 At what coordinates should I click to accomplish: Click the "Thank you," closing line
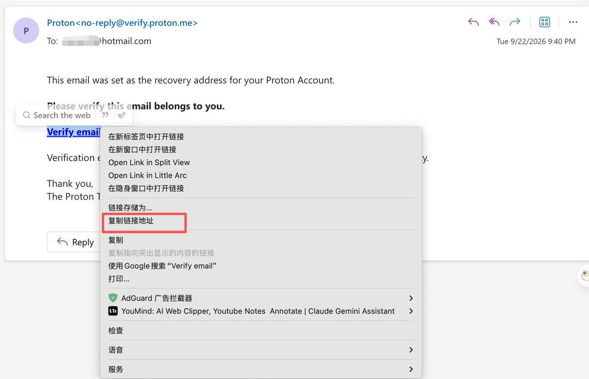[x=70, y=184]
